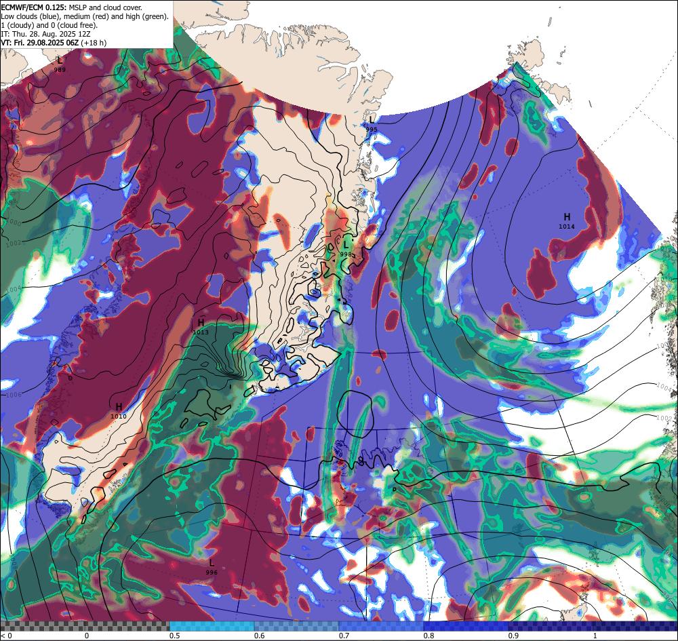Click the 'L 989' low pressure marker
The image size is (678, 641).
[x=60, y=64]
